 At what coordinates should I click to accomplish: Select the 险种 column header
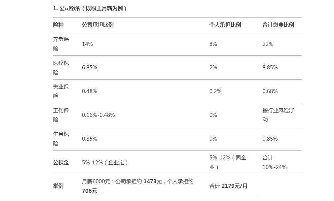[58, 25]
